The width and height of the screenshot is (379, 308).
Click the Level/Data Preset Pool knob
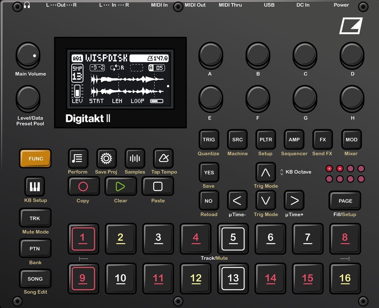tap(28, 99)
